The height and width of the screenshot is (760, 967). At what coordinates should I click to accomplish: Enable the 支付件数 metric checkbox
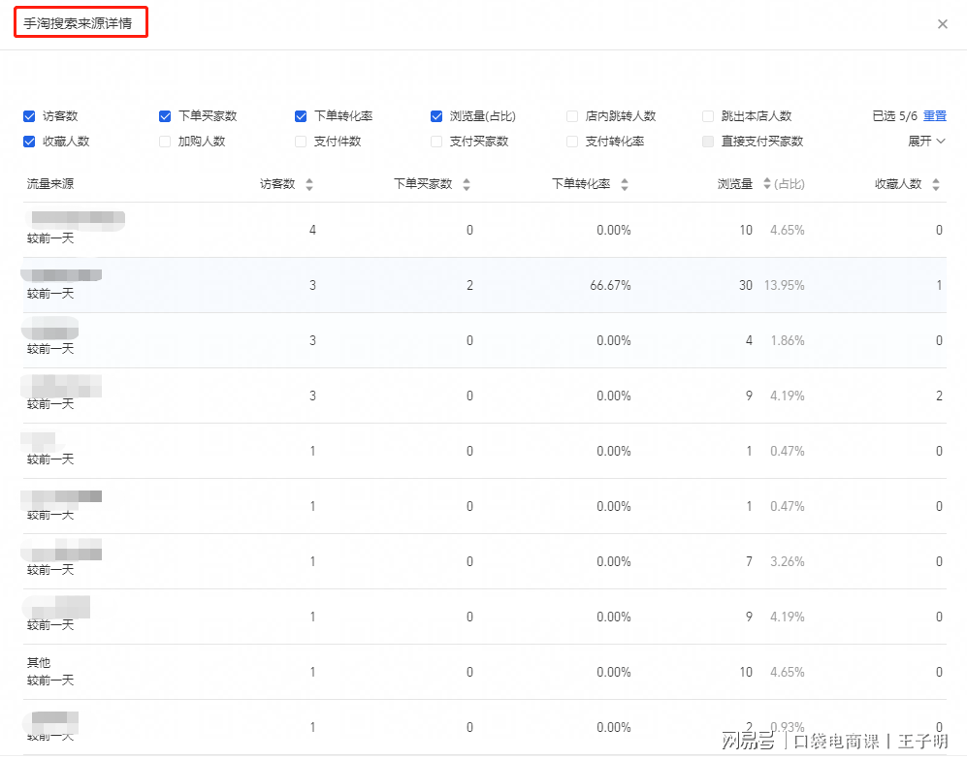301,142
